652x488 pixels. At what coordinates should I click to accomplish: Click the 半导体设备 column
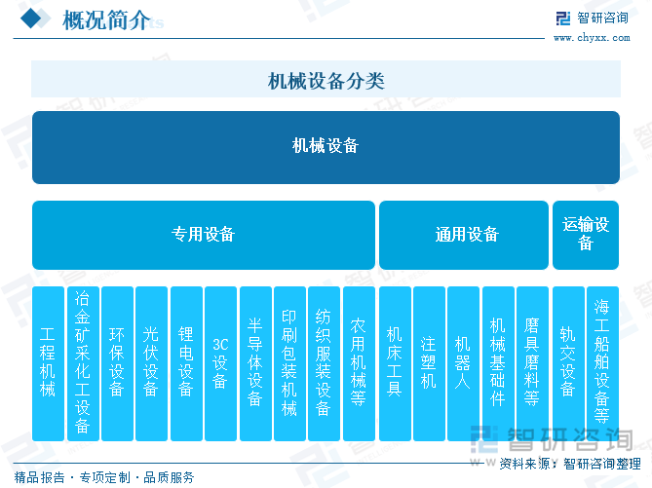255,362
